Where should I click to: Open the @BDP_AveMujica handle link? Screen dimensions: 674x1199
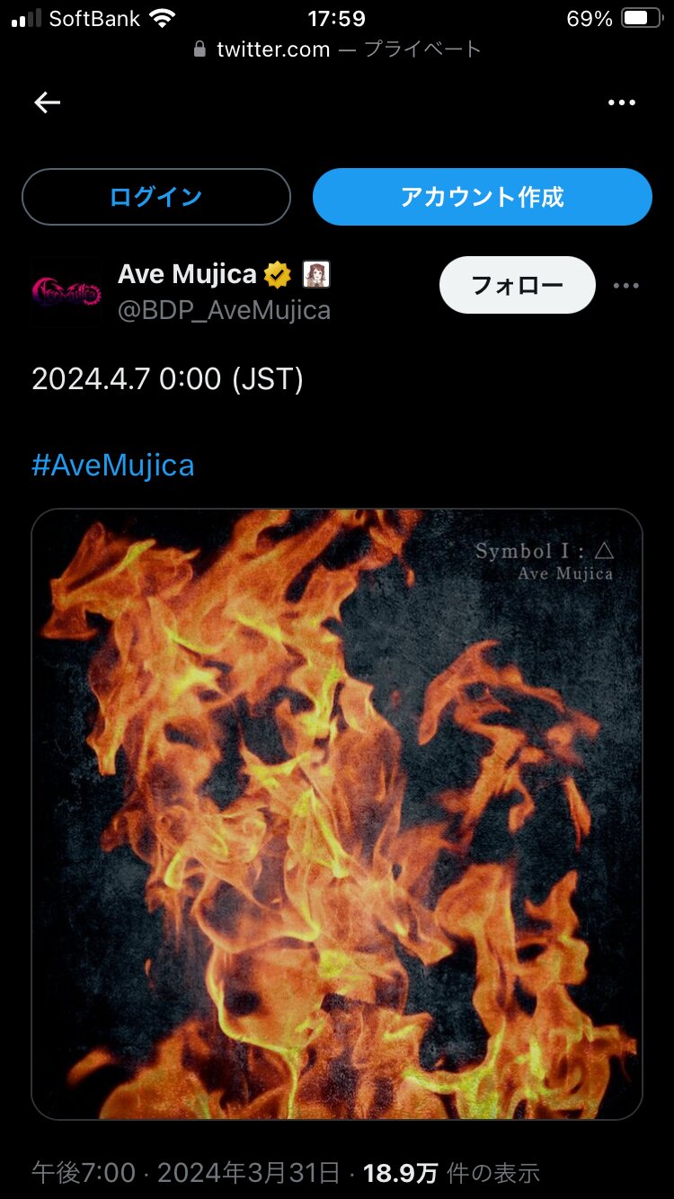click(225, 310)
